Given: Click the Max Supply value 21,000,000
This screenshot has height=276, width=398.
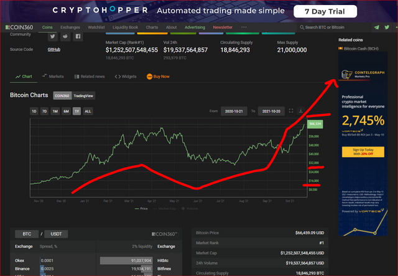Looking at the screenshot, I should (x=292, y=50).
